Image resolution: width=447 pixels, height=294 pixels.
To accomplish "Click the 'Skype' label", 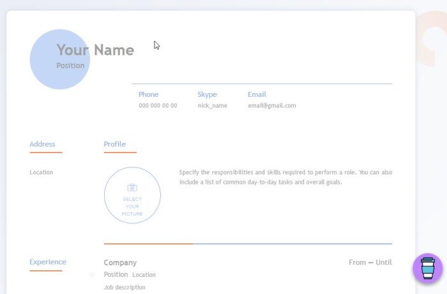I will [x=208, y=94].
